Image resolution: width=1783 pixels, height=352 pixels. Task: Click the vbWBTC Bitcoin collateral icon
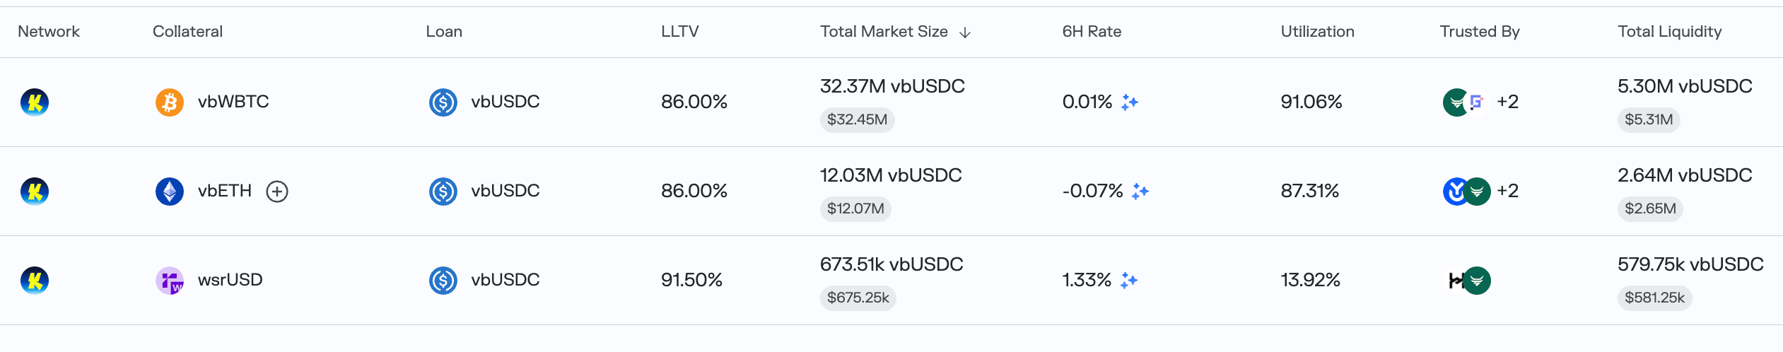pos(170,102)
